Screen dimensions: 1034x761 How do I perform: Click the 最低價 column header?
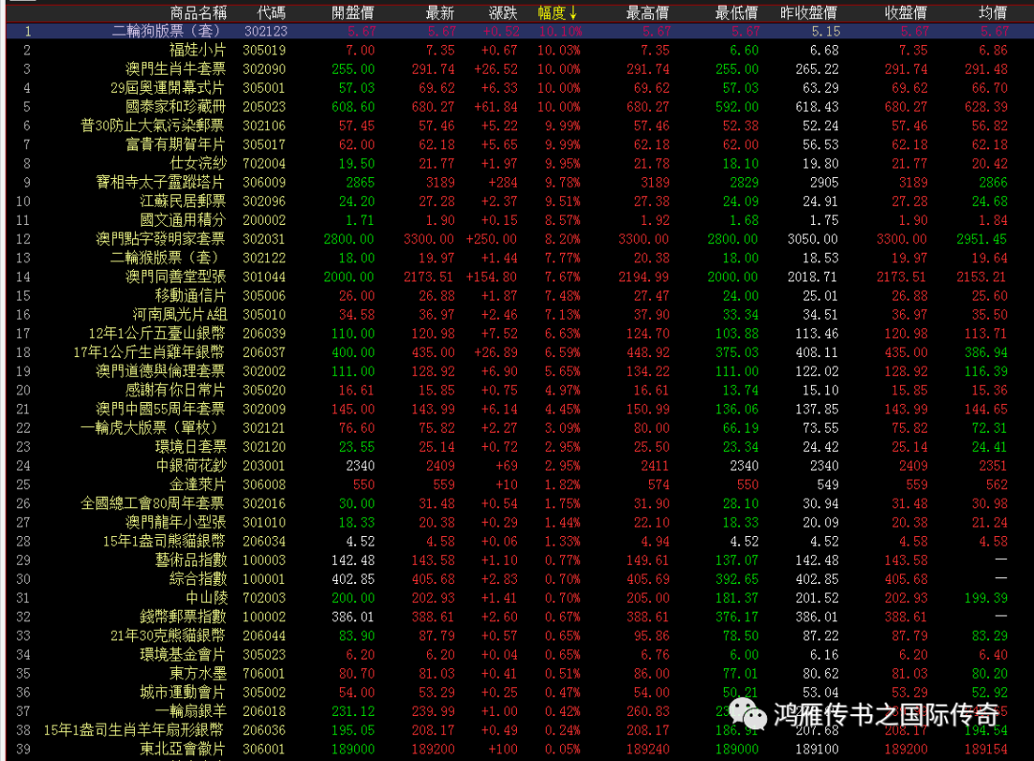coord(736,12)
